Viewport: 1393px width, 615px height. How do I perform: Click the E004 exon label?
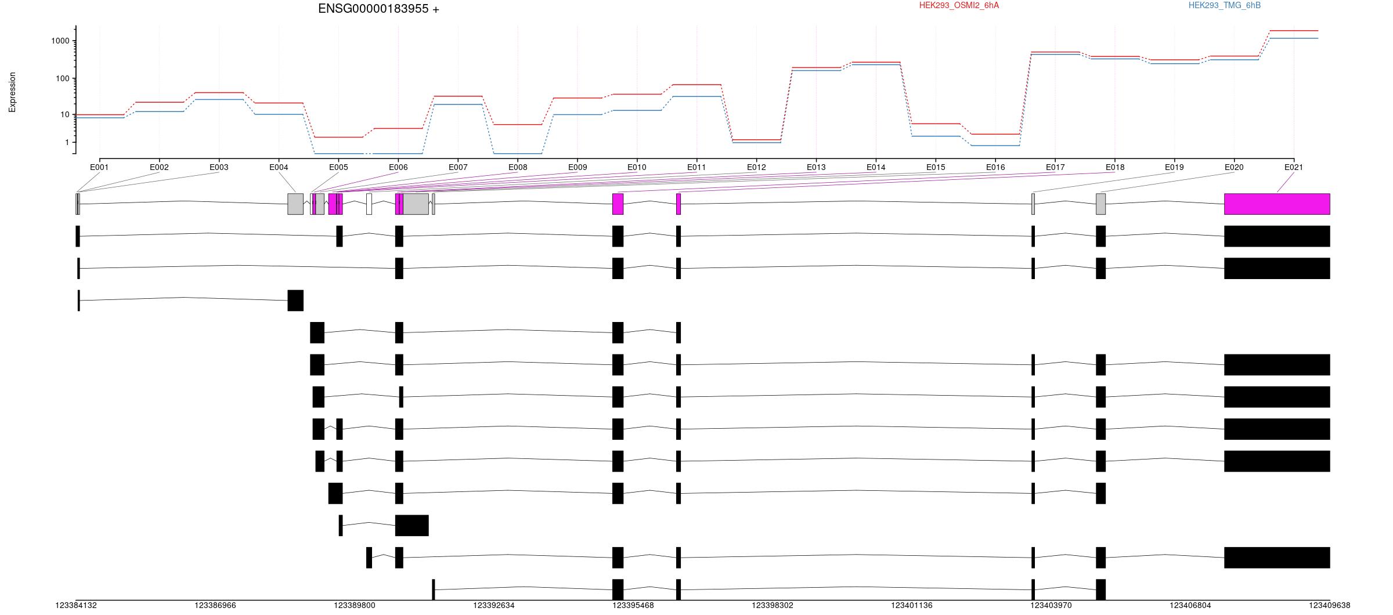[x=279, y=167]
